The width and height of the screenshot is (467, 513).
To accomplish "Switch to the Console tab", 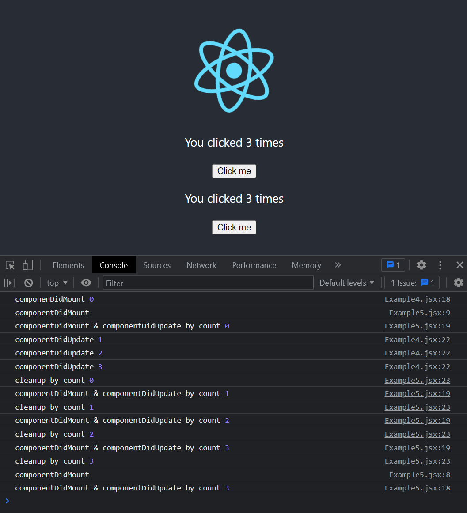I will (114, 265).
